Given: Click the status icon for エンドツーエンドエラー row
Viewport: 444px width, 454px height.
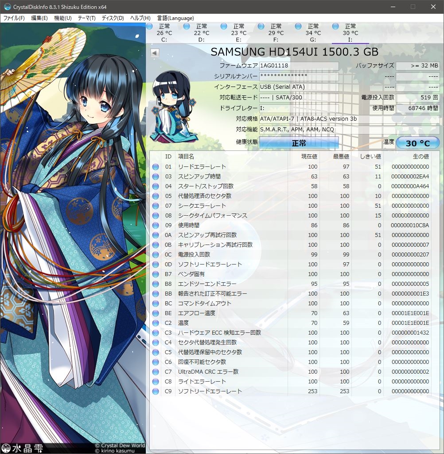Looking at the screenshot, I should pyautogui.click(x=156, y=284).
